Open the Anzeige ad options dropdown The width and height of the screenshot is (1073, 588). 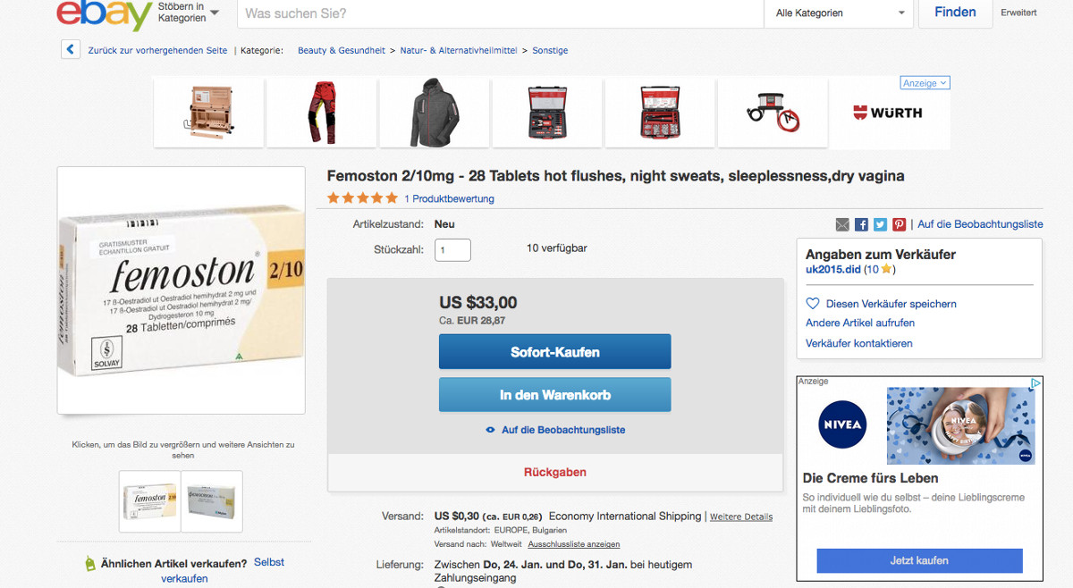coord(925,83)
